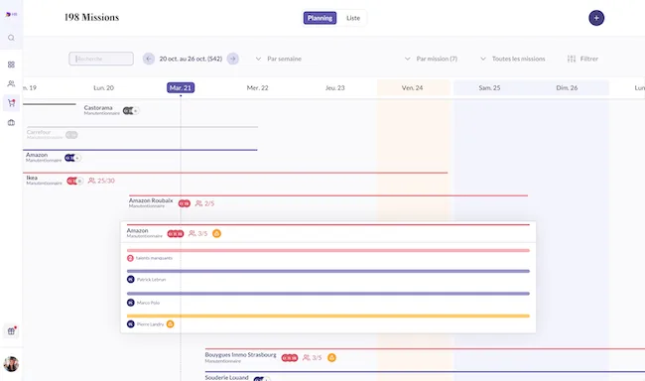
Task: Select the Dim. 26 day header
Action: [567, 87]
